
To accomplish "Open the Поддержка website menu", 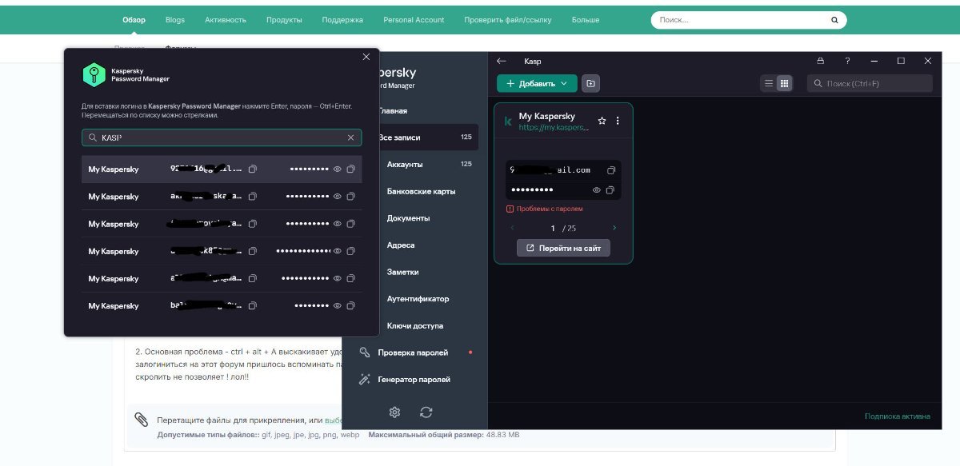I will click(x=342, y=20).
